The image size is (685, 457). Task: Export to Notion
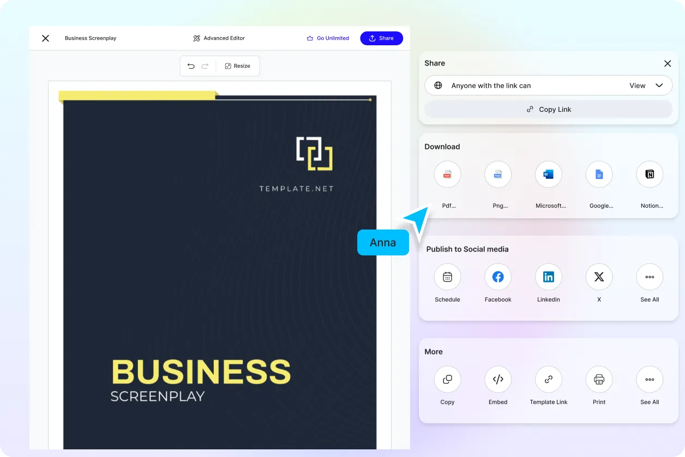[650, 175]
